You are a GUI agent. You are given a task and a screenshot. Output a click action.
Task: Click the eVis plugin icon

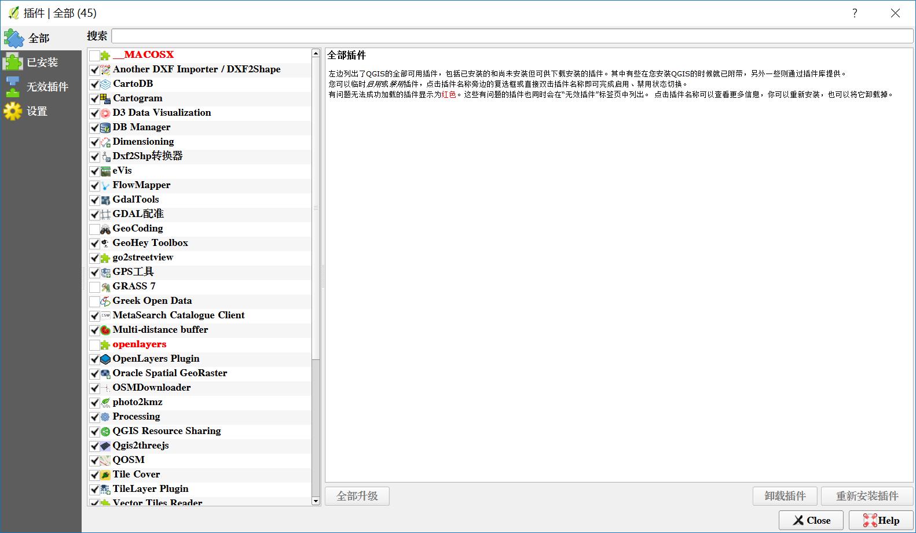click(105, 171)
